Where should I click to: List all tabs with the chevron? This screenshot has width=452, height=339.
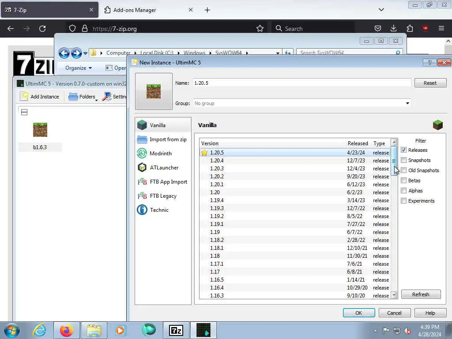tap(381, 10)
